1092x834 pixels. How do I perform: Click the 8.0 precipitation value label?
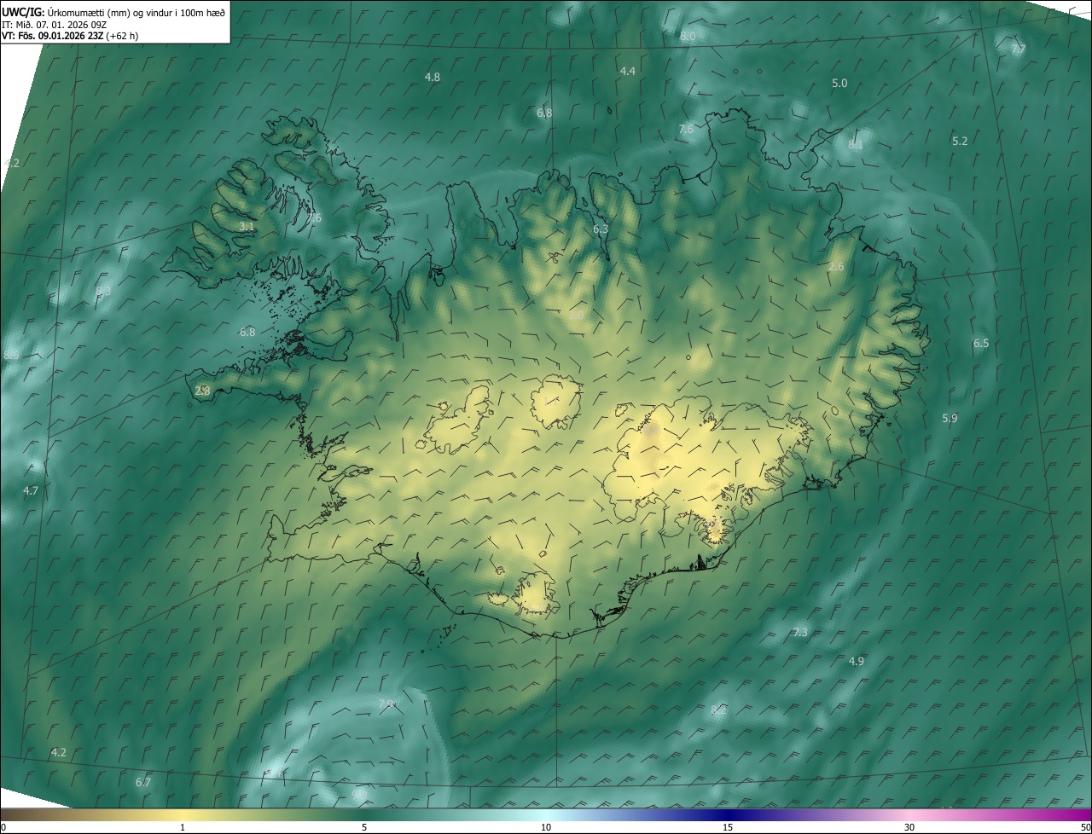click(688, 37)
